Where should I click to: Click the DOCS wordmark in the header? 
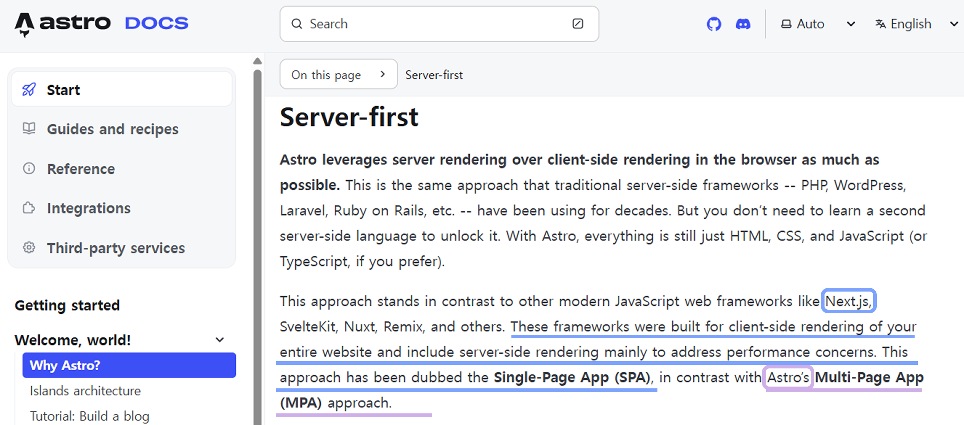pyautogui.click(x=157, y=24)
